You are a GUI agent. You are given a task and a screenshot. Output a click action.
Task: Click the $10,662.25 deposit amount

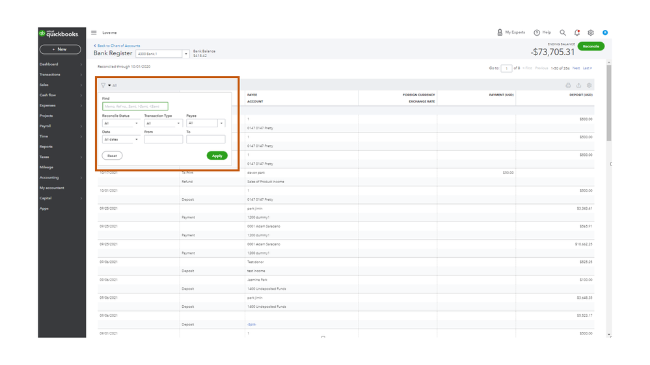(x=584, y=244)
